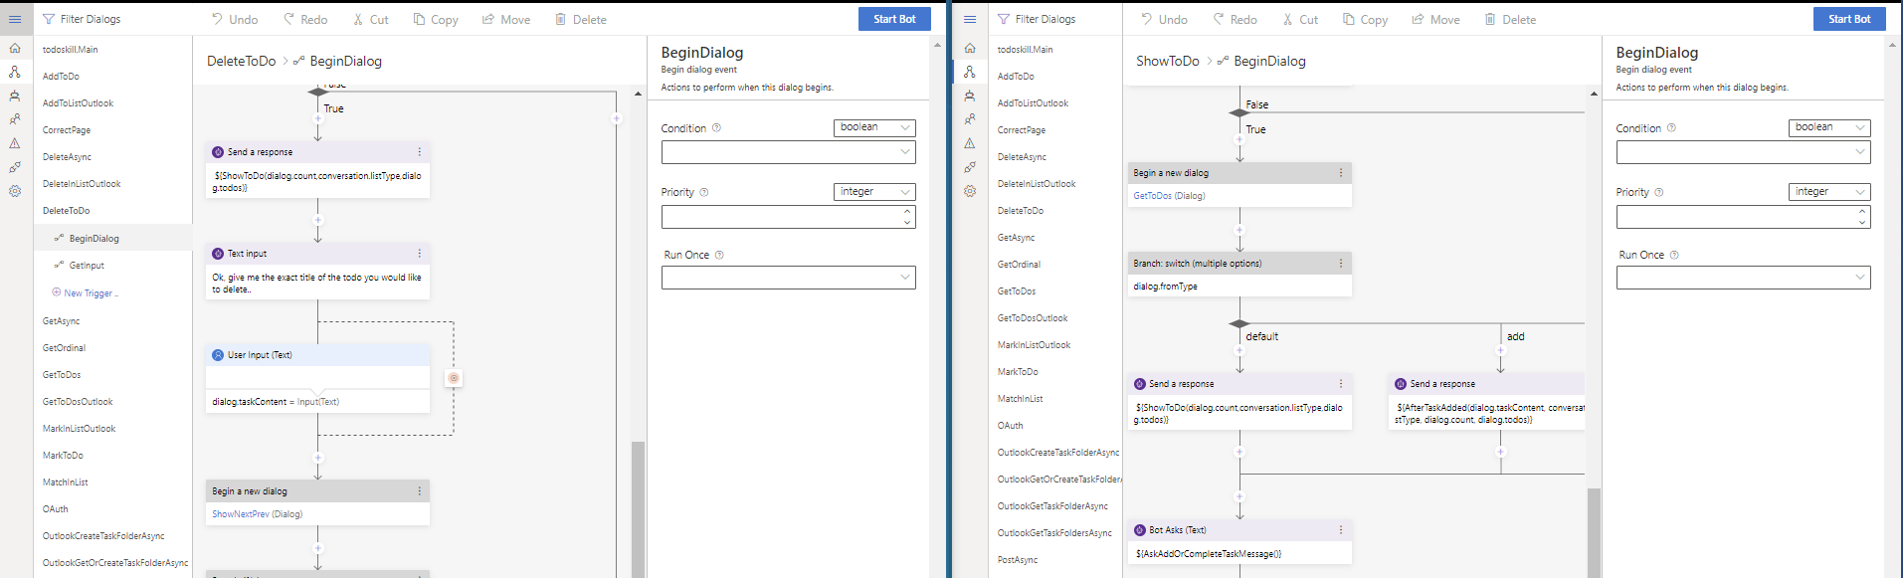Click the User Input loop badge icon
Screen dimensions: 1903x578
click(x=454, y=378)
